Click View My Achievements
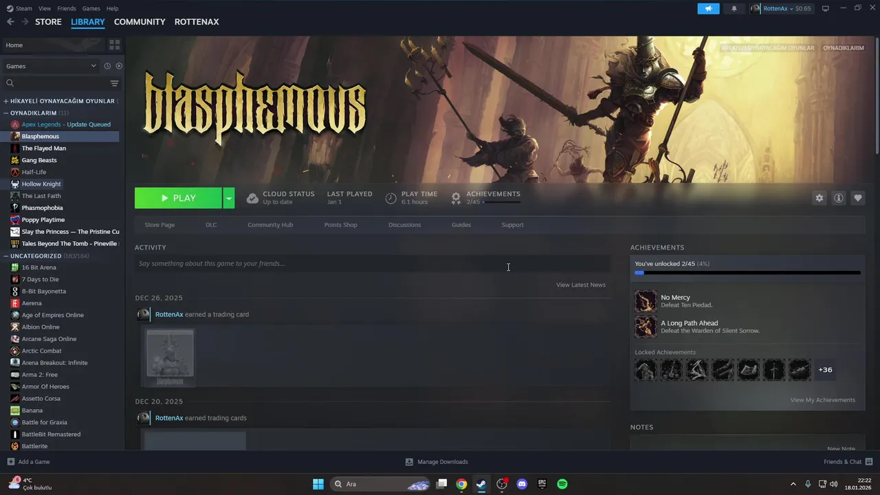 823,400
